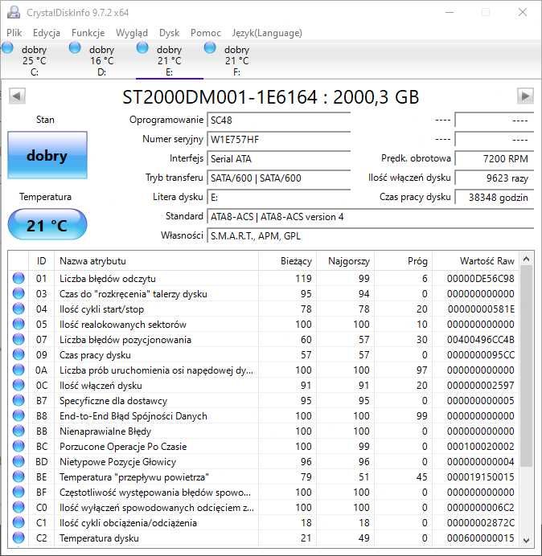Click the Litera dysku field E:
The image size is (542, 556).
tap(278, 197)
